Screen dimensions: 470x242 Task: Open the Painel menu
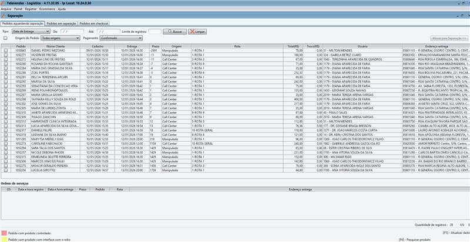(18, 9)
